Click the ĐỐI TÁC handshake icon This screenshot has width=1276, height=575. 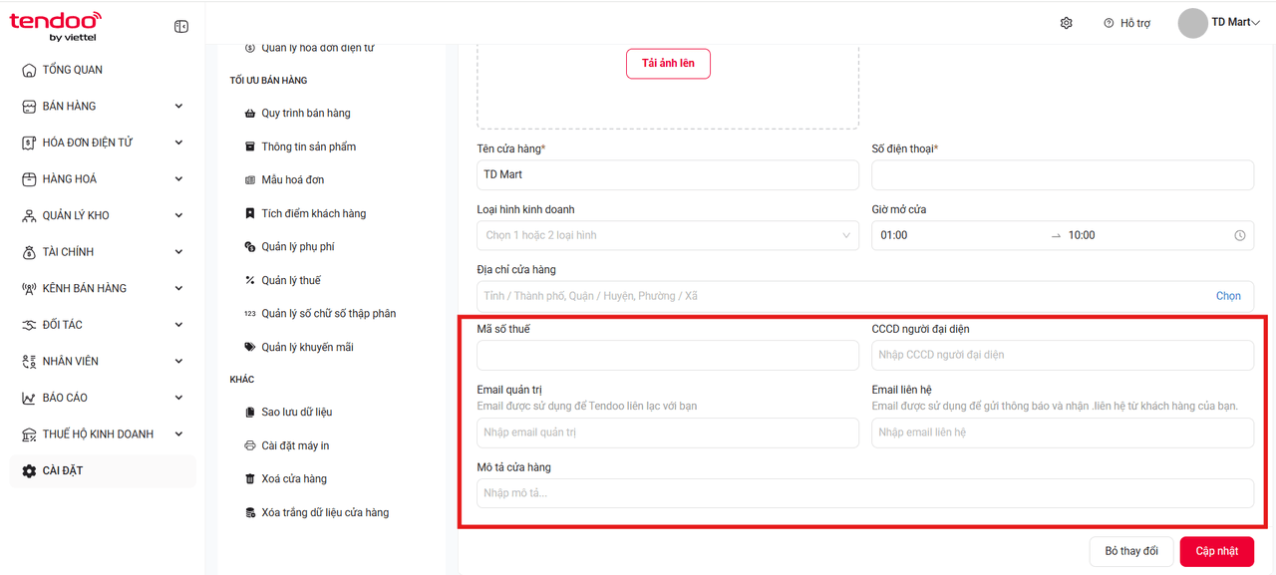(x=29, y=325)
